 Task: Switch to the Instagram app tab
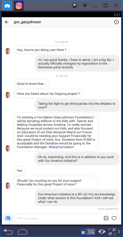coord(19,6)
